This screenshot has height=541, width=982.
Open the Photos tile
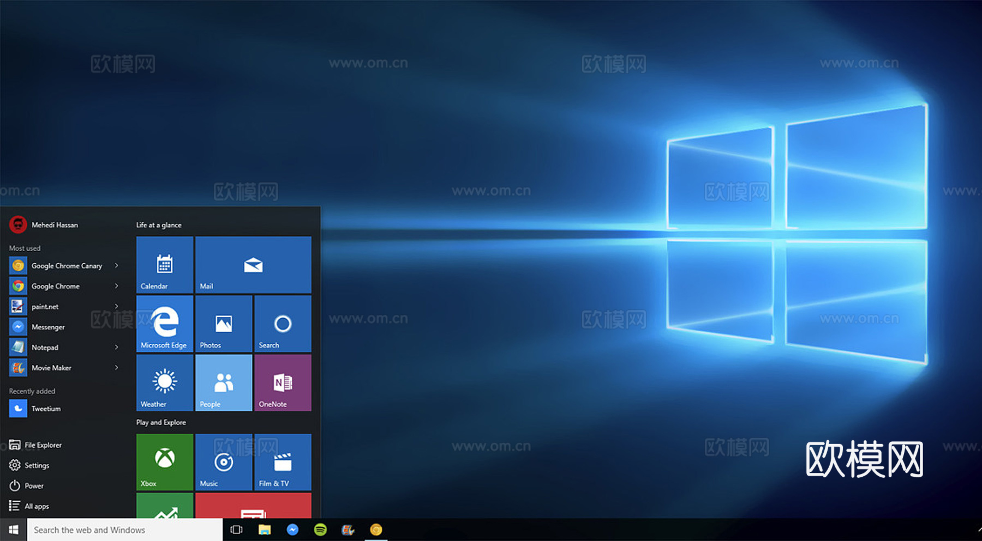224,324
